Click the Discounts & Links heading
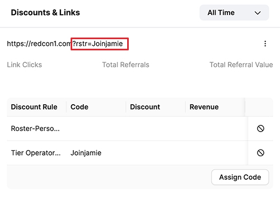280x224 pixels. [45, 12]
